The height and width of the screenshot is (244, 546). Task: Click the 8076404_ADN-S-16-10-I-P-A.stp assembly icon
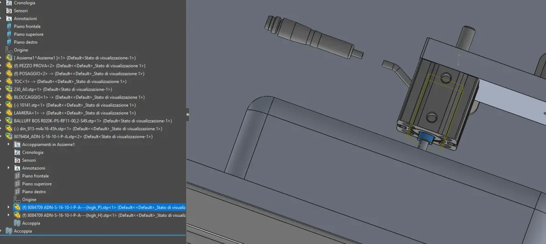click(x=9, y=137)
